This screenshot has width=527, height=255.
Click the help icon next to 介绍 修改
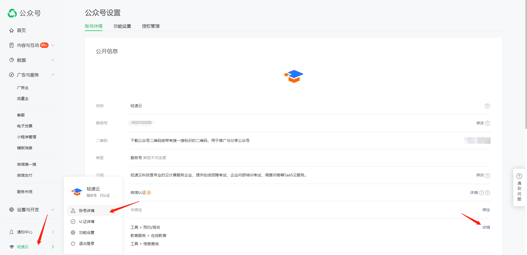tap(487, 176)
